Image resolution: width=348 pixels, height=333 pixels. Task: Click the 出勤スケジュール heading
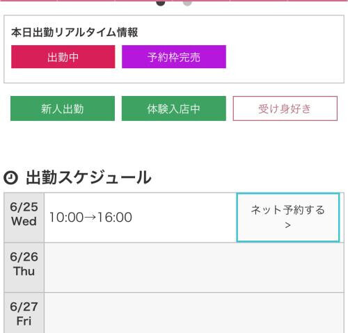[88, 177]
